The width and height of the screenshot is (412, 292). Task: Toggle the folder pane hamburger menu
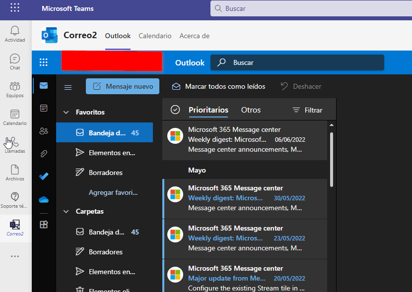[68, 87]
